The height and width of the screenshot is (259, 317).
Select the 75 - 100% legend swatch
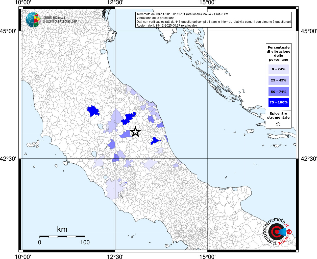tap(278, 102)
